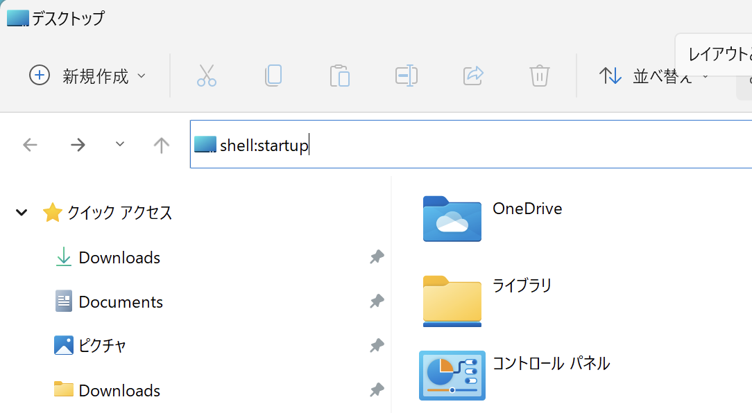Select the ライブラリ label text
Viewport: 752px width, 413px height.
pyautogui.click(x=522, y=285)
